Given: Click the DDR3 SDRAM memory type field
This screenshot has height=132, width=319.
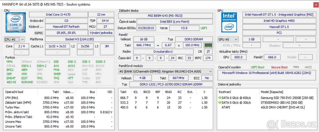Looking at the screenshot, I should click(x=194, y=39).
